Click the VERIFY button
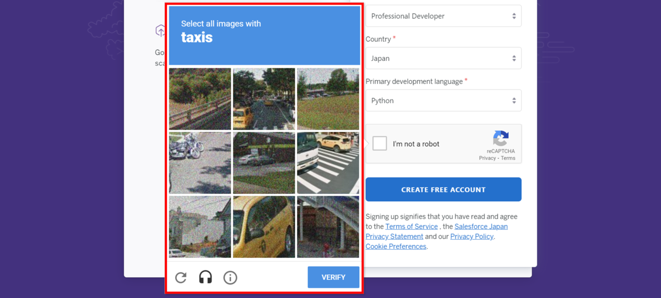The image size is (661, 298). click(333, 277)
